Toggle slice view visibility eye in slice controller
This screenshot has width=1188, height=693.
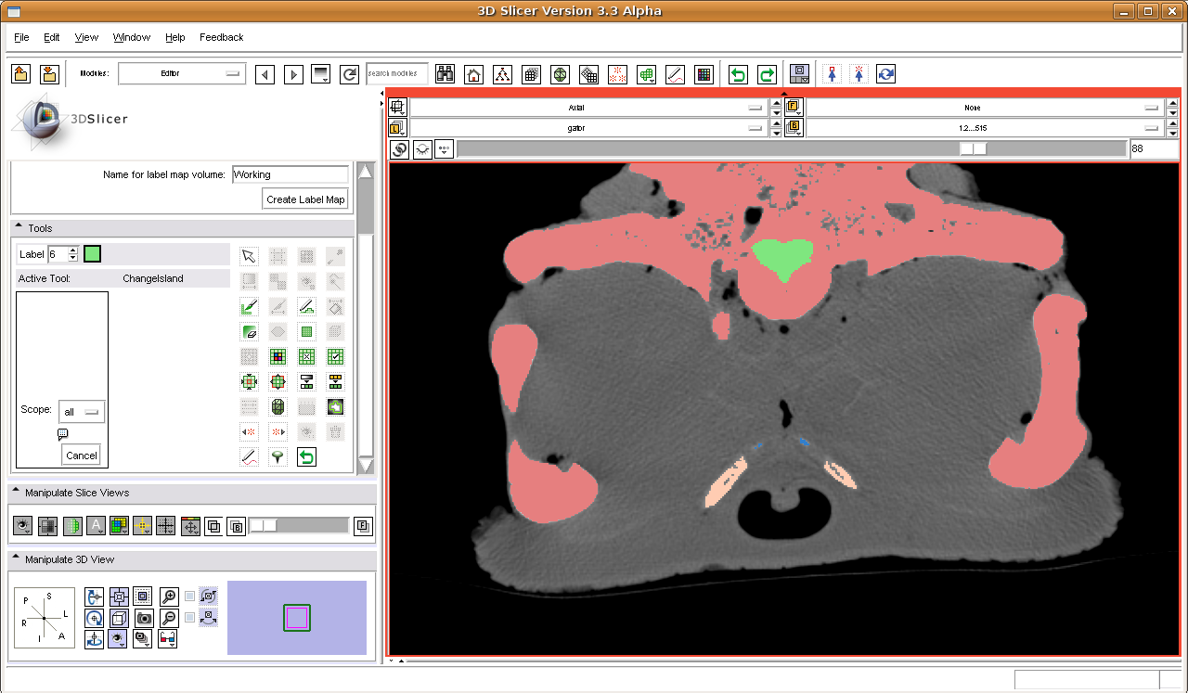[422, 149]
